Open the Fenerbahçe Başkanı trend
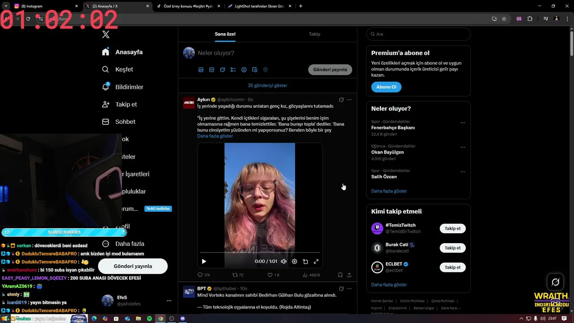The width and height of the screenshot is (574, 323). pyautogui.click(x=393, y=128)
